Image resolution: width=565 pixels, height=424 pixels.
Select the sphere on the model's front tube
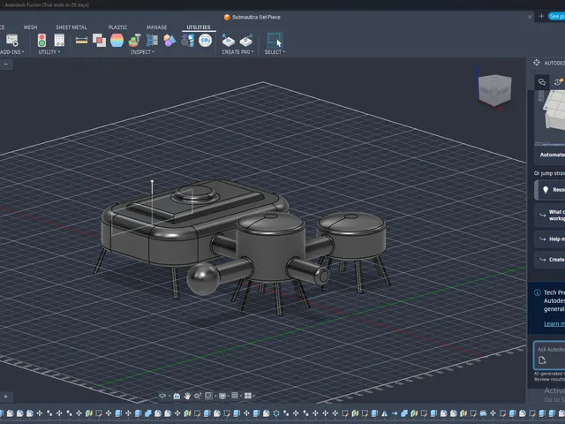tap(203, 278)
